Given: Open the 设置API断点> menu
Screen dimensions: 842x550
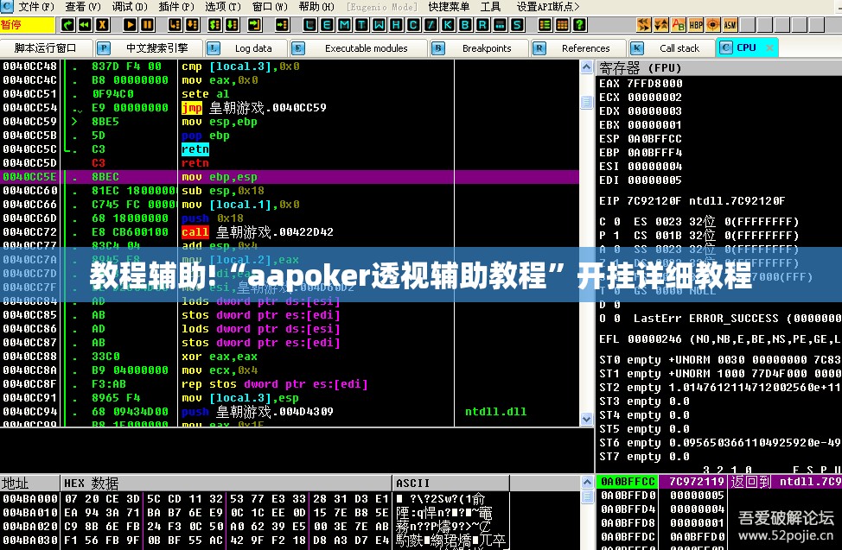Looking at the screenshot, I should [x=548, y=7].
